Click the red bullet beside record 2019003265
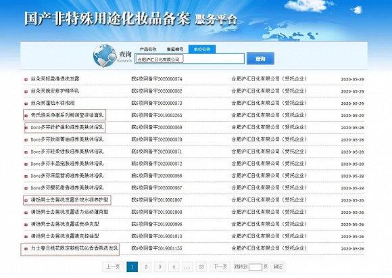The height and width of the screenshot is (278, 392). [x=26, y=116]
